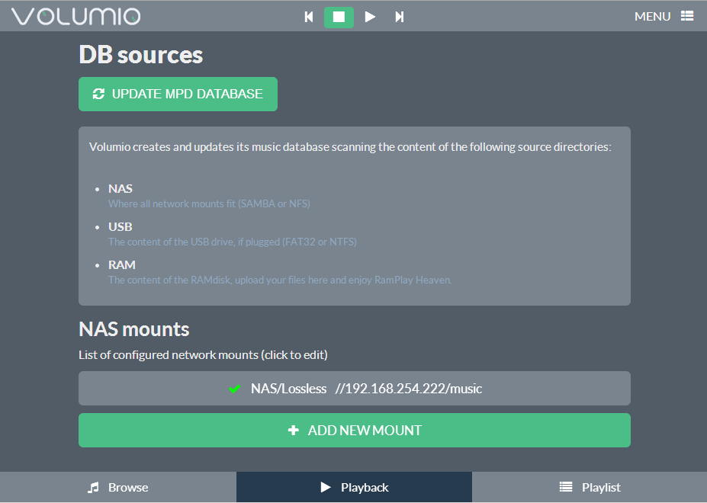
Task: Select the USB source heading
Action: [x=120, y=226]
